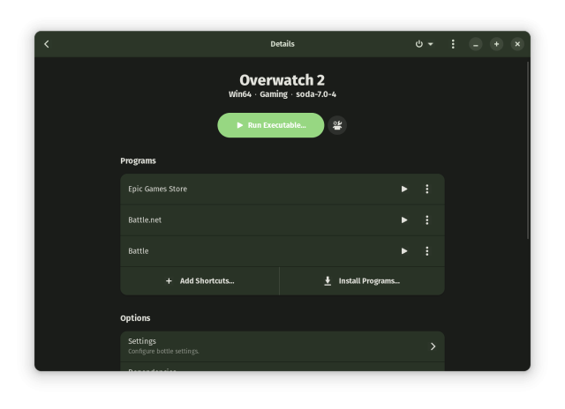Select the Battle.net row label
565x409 pixels.
145,220
